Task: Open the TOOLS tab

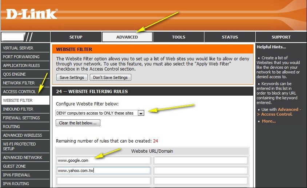Action: 179,37
